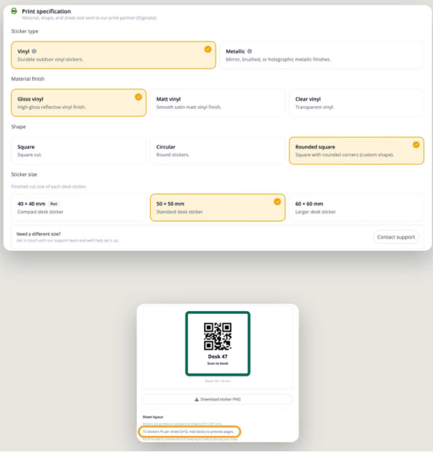Viewport: 433px width, 452px height.
Task: Click the orange checkmark on Vinyl card
Action: pos(208,50)
